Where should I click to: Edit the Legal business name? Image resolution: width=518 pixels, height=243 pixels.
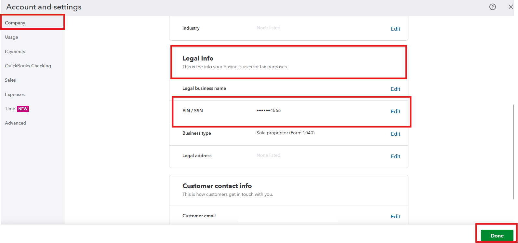395,89
